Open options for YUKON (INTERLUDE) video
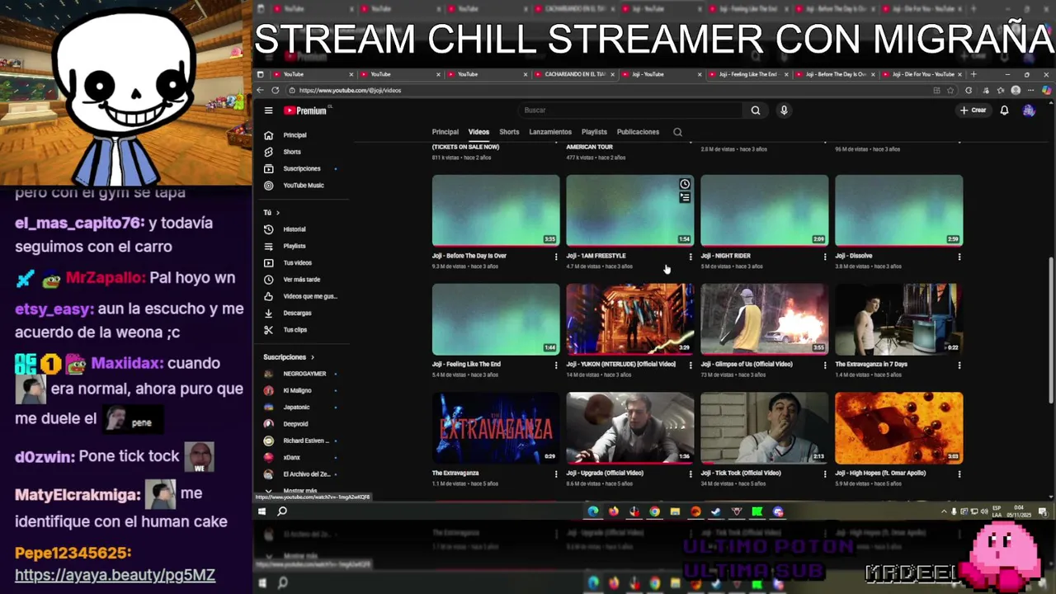Image resolution: width=1056 pixels, height=594 pixels. [691, 365]
